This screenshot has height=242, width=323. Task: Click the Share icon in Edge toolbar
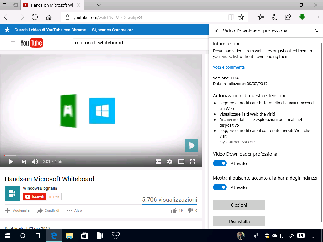288,17
